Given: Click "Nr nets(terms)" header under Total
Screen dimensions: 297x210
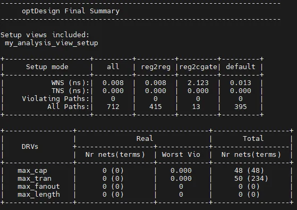Looking at the screenshot, I should [251, 155].
